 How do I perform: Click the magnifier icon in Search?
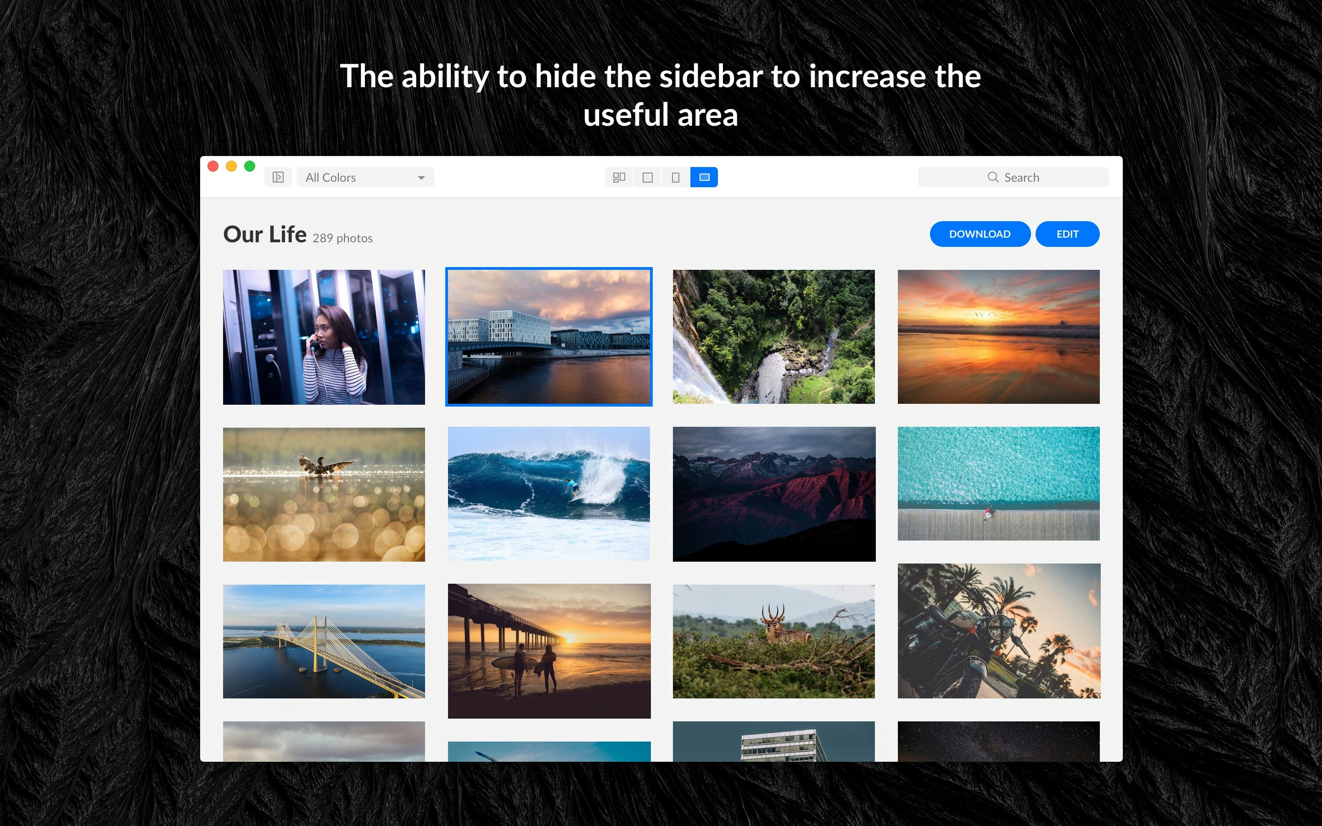(x=992, y=177)
